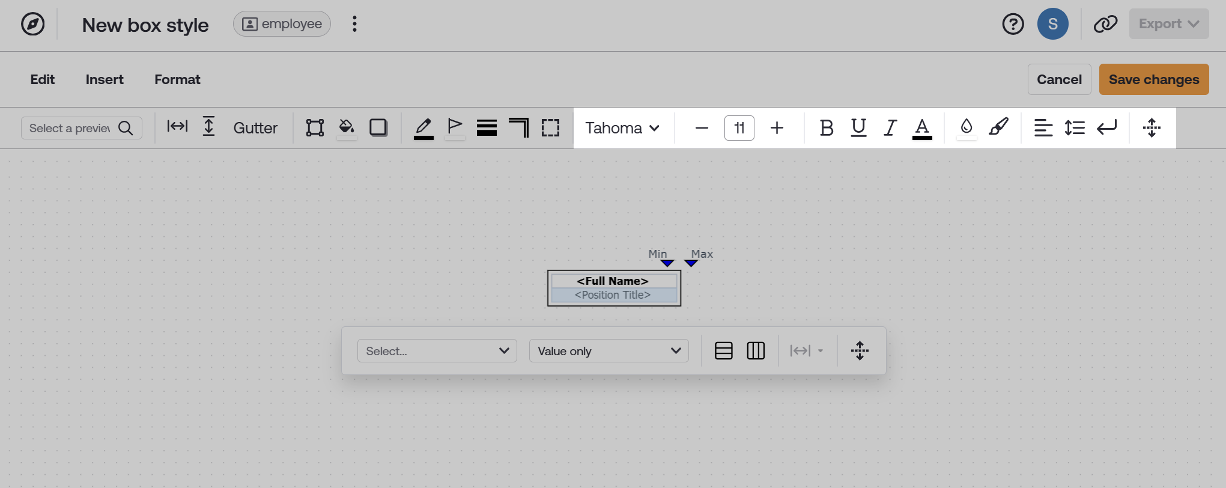Open the fill color bucket tool
Screen dimensions: 1226x488
[347, 127]
